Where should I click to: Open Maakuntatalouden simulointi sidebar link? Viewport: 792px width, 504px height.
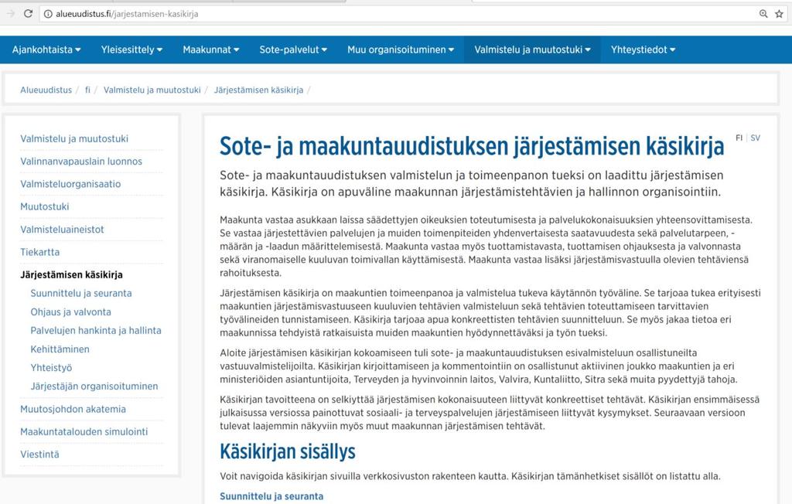coord(84,432)
